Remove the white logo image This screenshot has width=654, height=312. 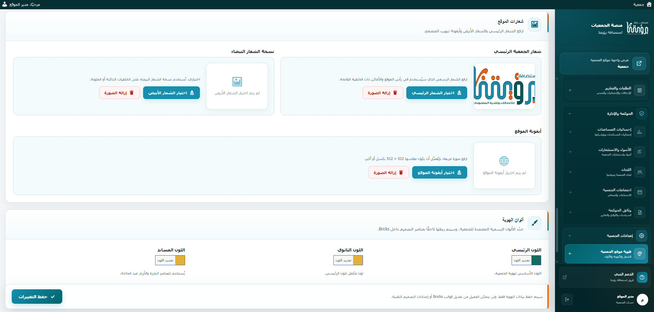point(119,93)
